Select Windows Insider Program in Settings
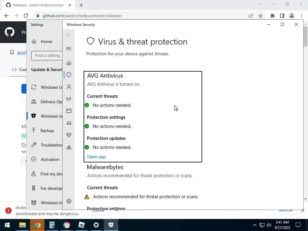 tap(45, 203)
